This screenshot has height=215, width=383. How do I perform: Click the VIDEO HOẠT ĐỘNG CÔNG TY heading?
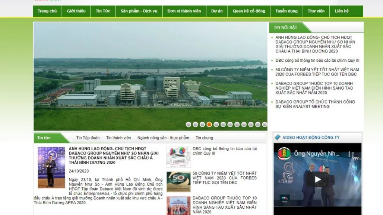click(311, 138)
